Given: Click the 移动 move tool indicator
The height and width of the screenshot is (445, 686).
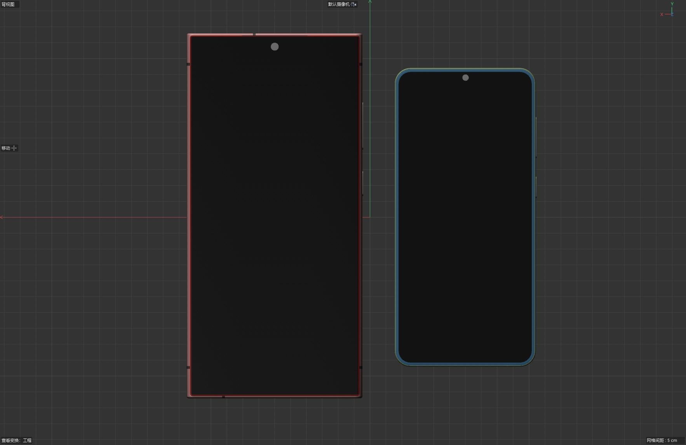Looking at the screenshot, I should click(9, 148).
